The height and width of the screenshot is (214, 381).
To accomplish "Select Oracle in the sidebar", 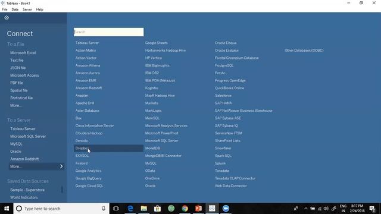I will [x=16, y=152].
